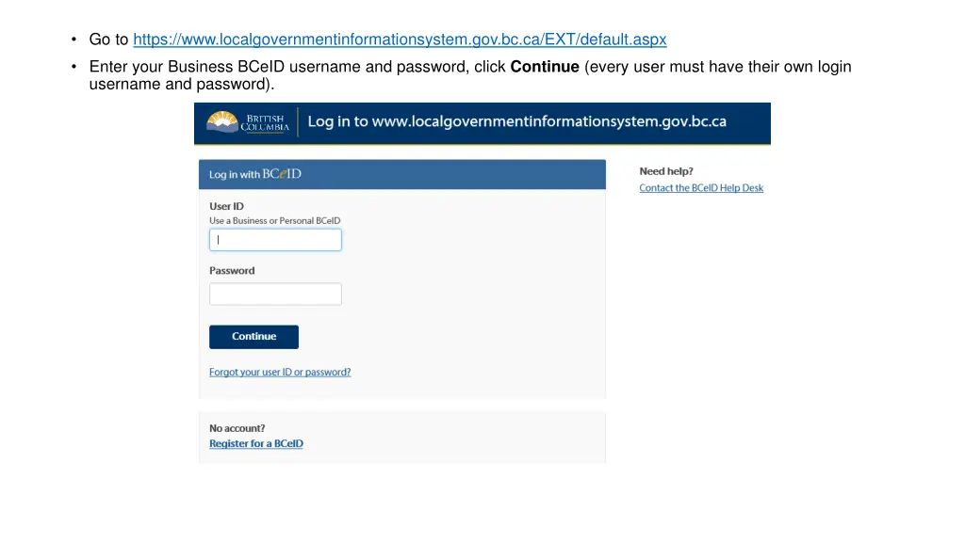The height and width of the screenshot is (542, 965).
Task: Open Contact the BCeID Help Desk link
Action: (701, 188)
